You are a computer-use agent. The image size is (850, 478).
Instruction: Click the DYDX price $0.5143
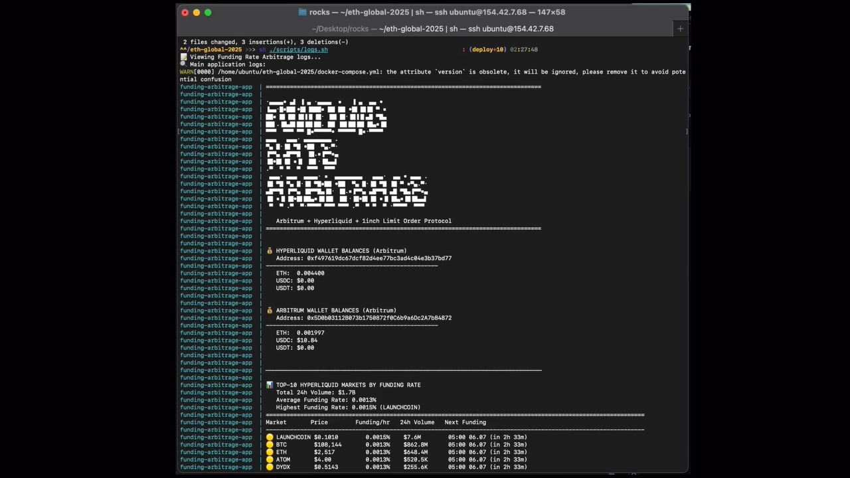click(326, 467)
